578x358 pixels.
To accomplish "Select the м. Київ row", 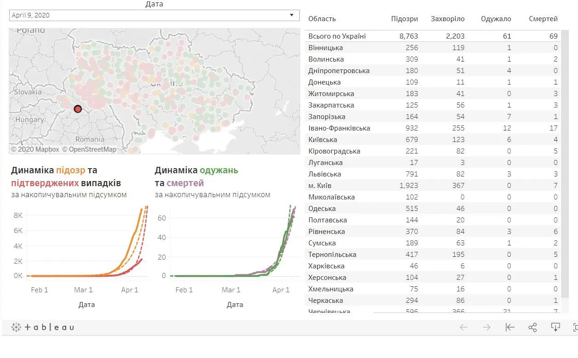I will pyautogui.click(x=320, y=186).
